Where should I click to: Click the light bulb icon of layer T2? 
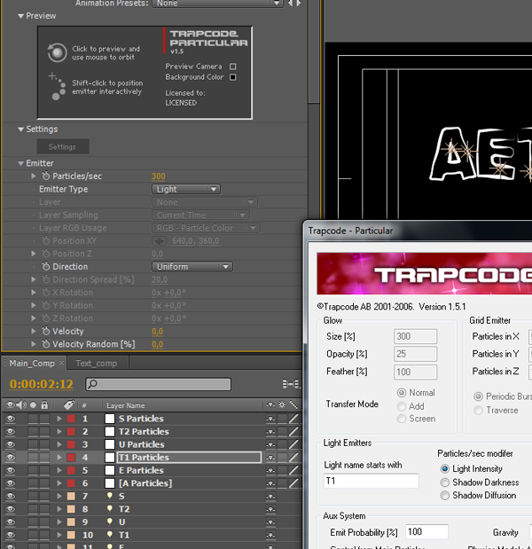click(110, 509)
